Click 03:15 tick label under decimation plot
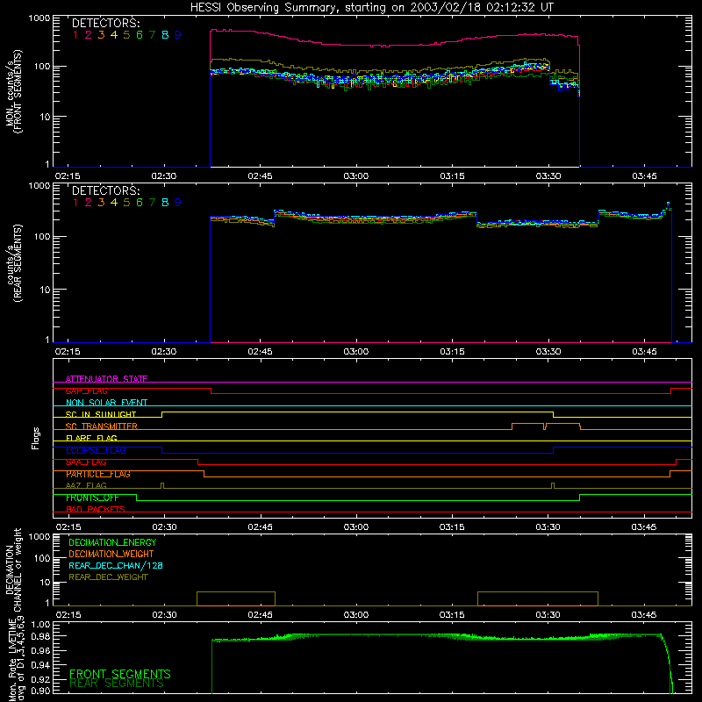This screenshot has height=702, width=702. point(452,615)
